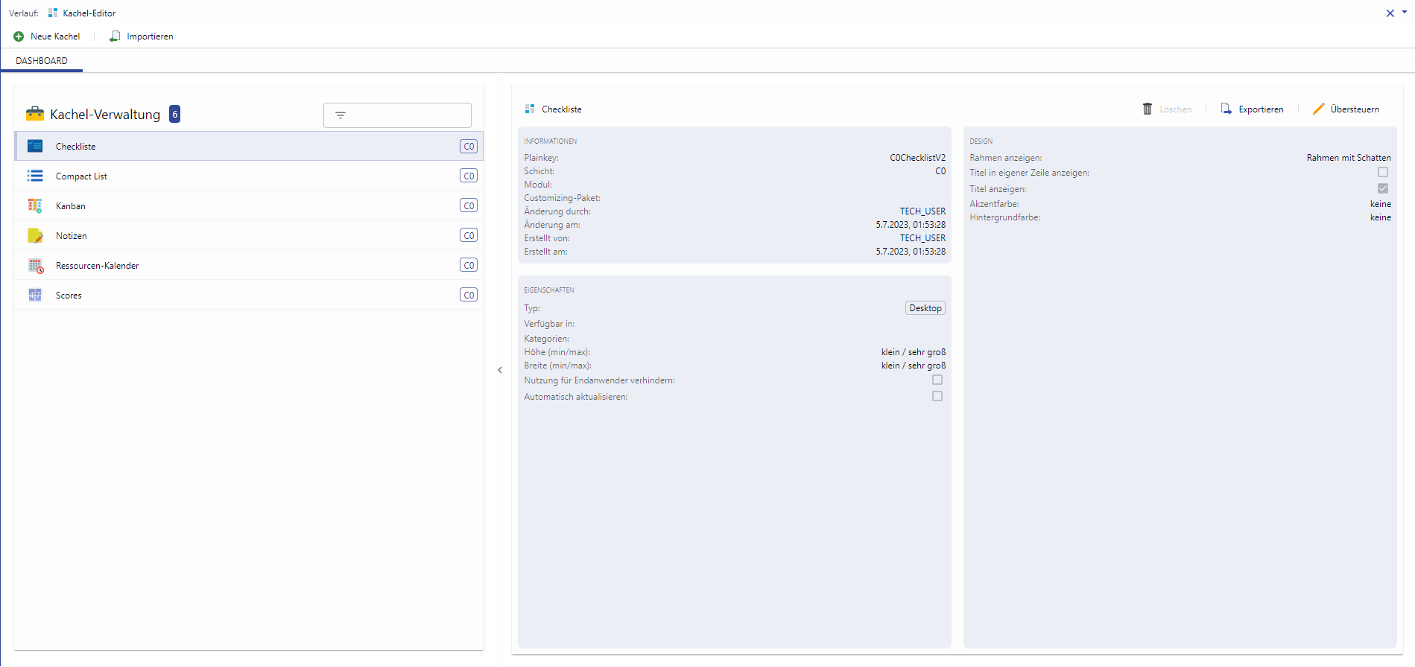Click the Checkliste tile icon in list
Image resolution: width=1415 pixels, height=667 pixels.
(x=35, y=146)
